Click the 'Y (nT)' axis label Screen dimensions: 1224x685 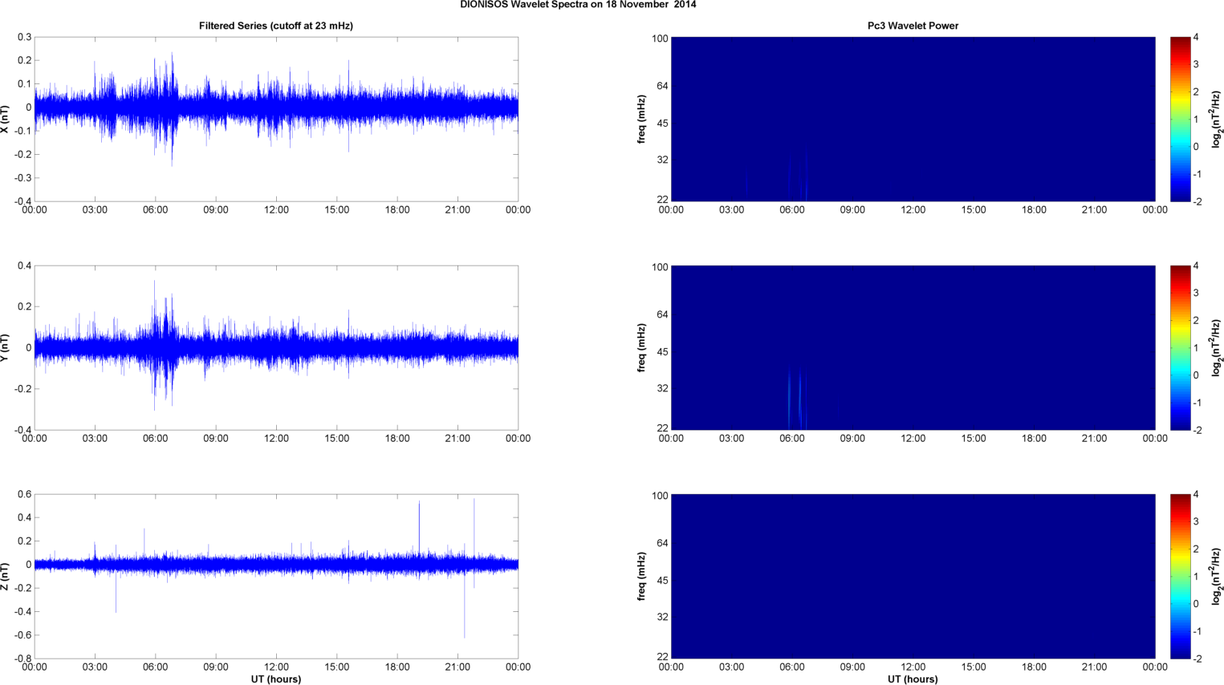coord(6,347)
